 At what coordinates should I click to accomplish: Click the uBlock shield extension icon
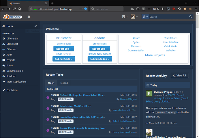click(x=174, y=9)
